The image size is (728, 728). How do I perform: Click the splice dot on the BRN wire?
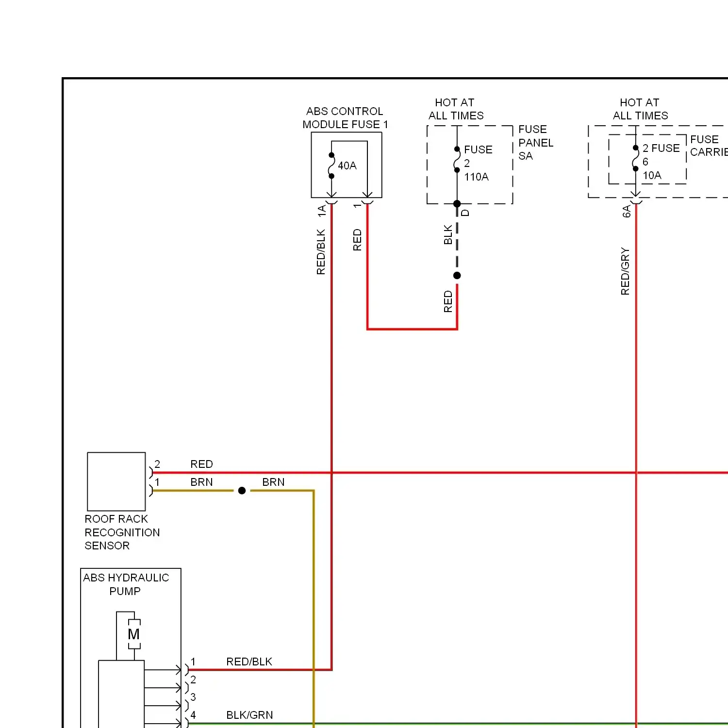click(242, 491)
